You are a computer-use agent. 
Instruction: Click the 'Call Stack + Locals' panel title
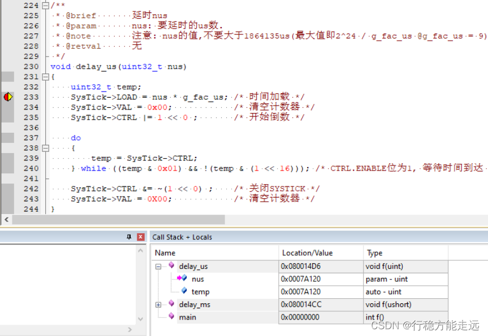click(x=182, y=237)
